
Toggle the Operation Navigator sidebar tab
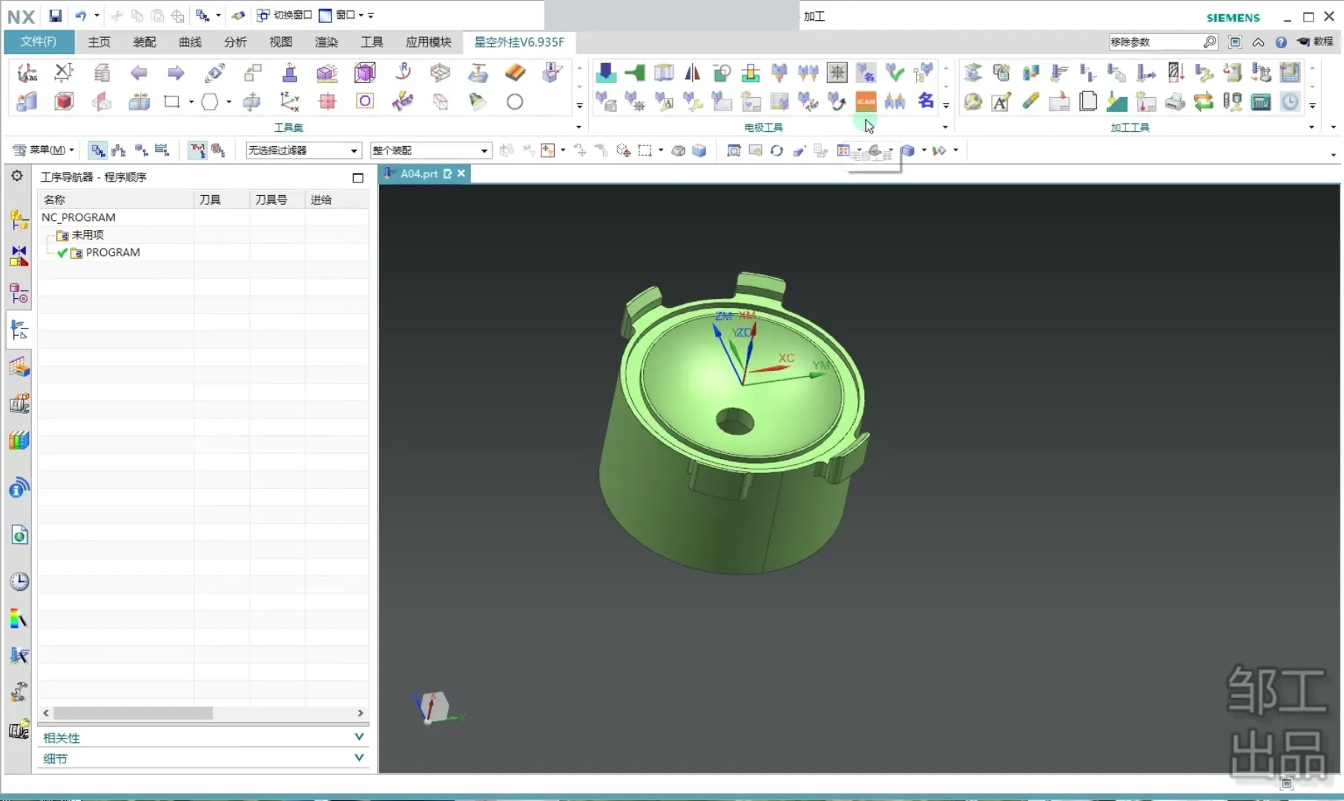click(x=19, y=330)
